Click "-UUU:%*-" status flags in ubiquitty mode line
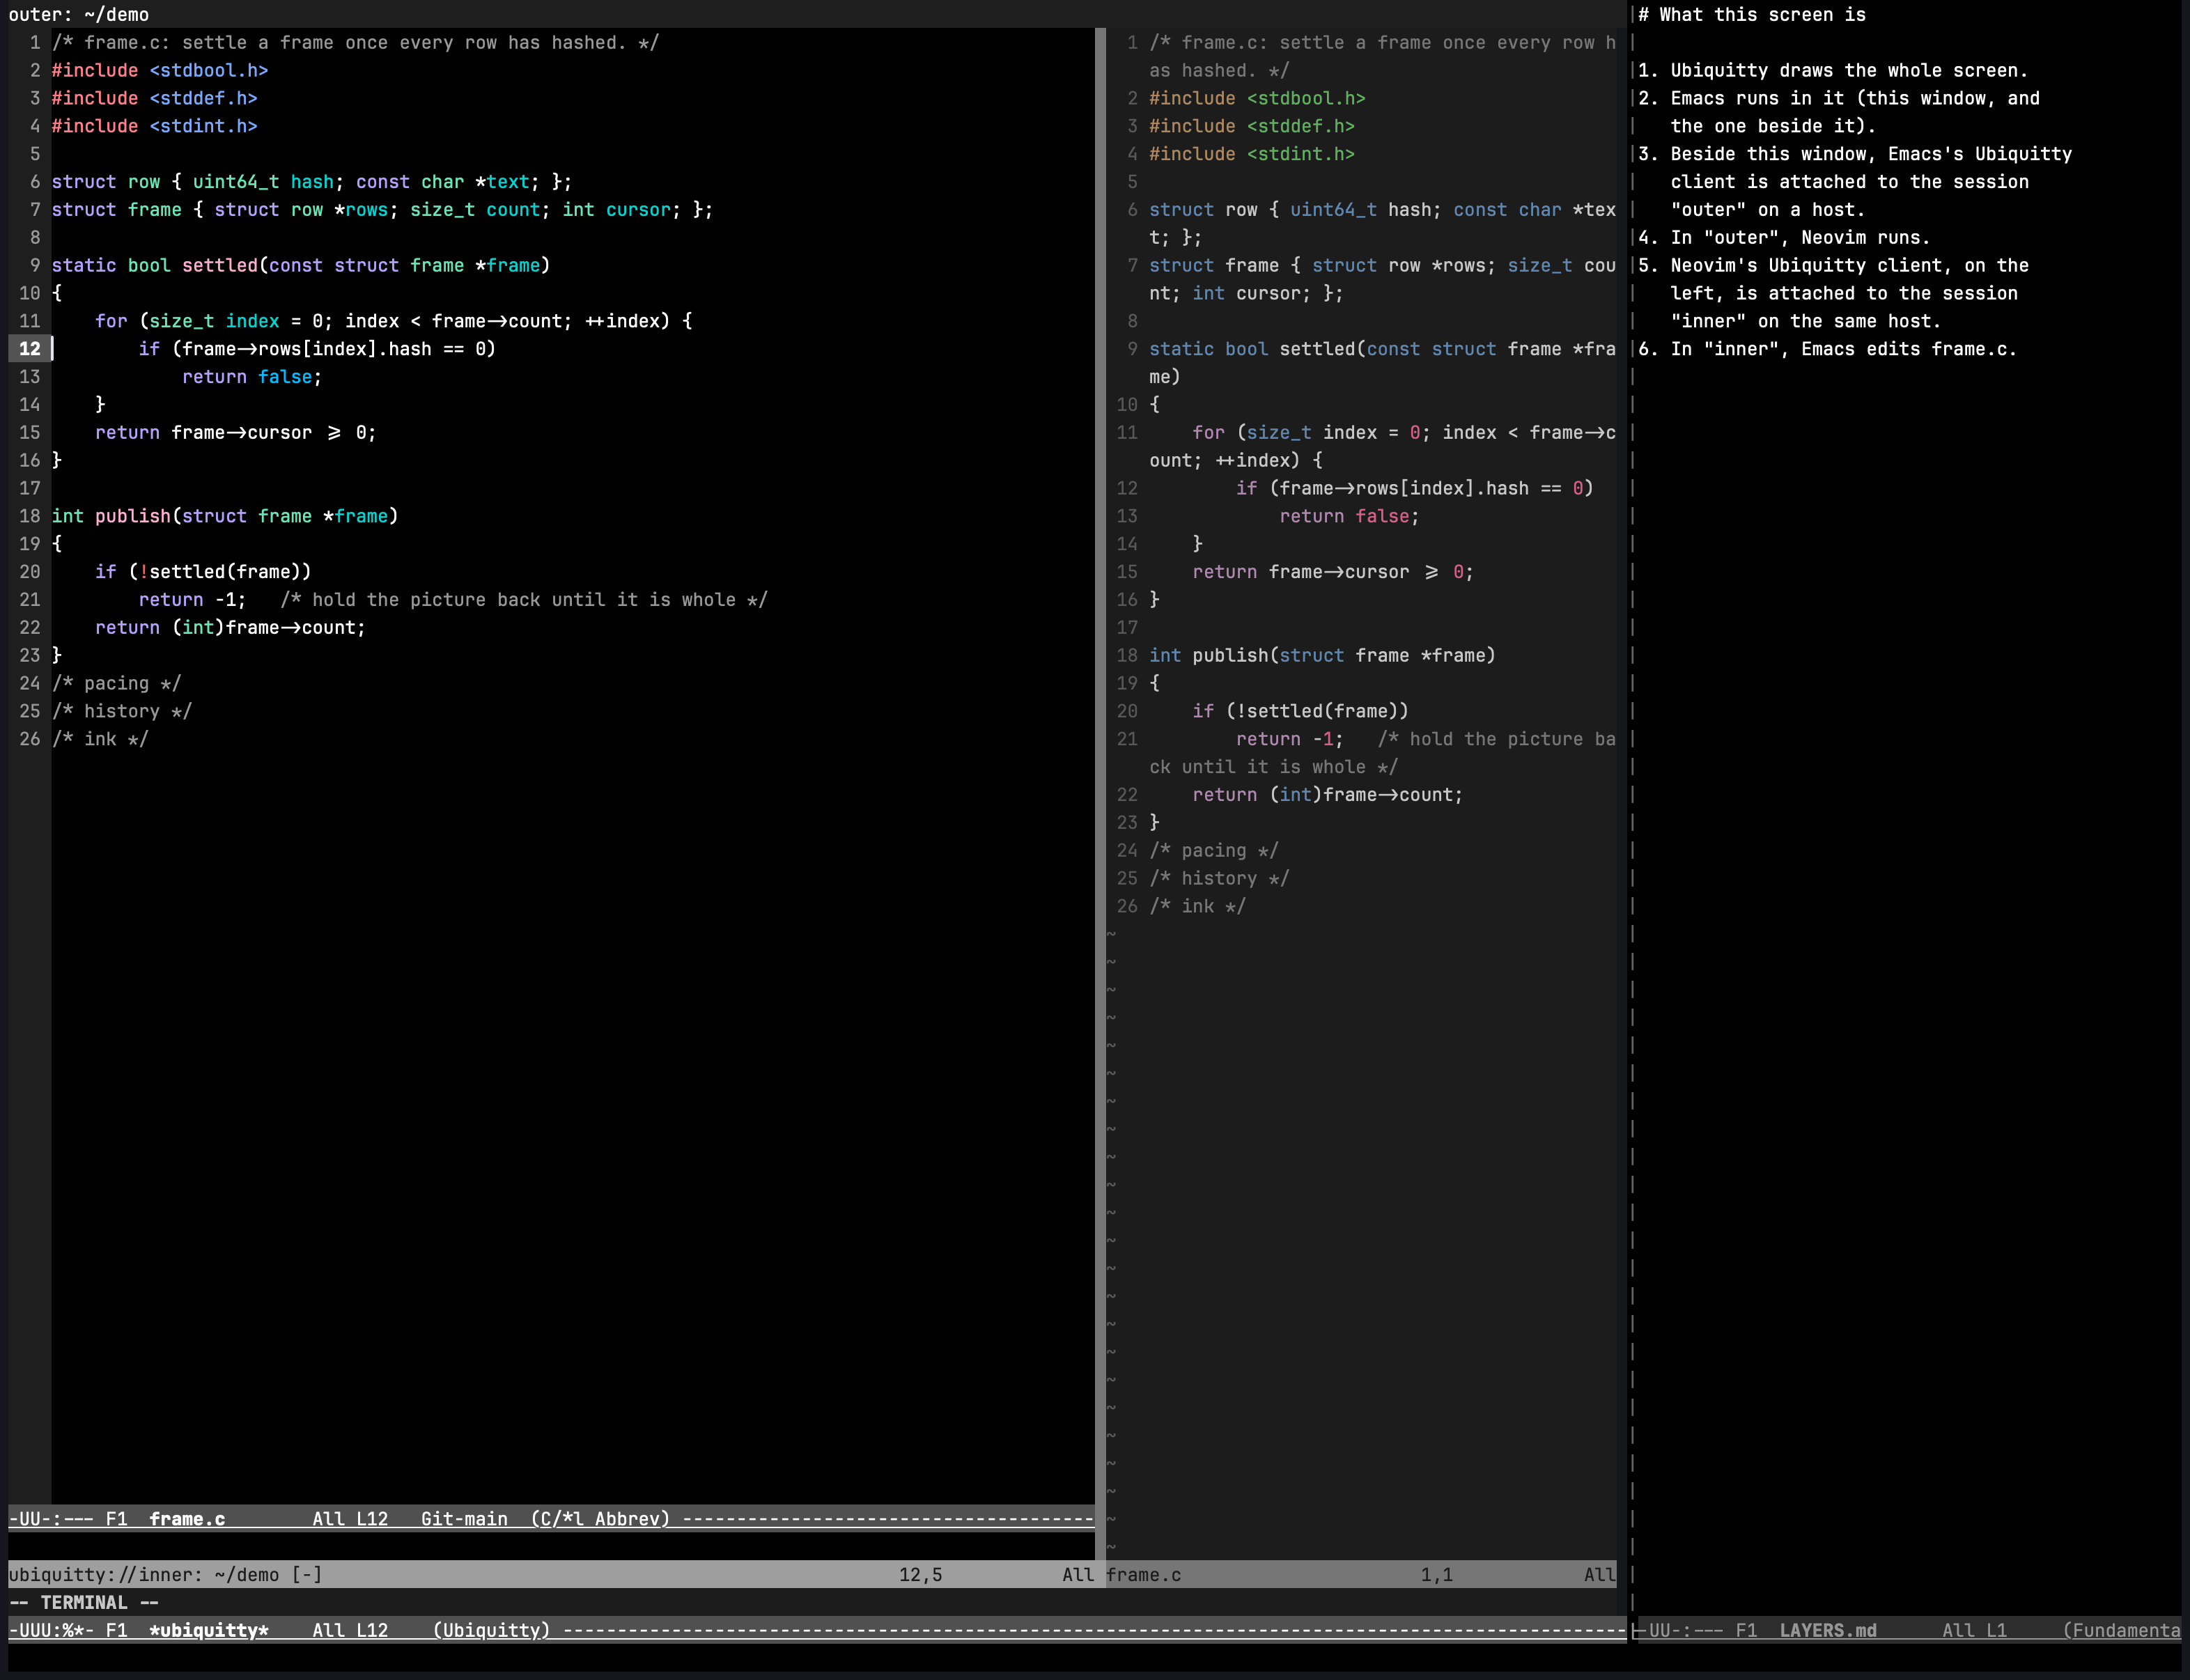The image size is (2190, 1680). pyautogui.click(x=51, y=1630)
